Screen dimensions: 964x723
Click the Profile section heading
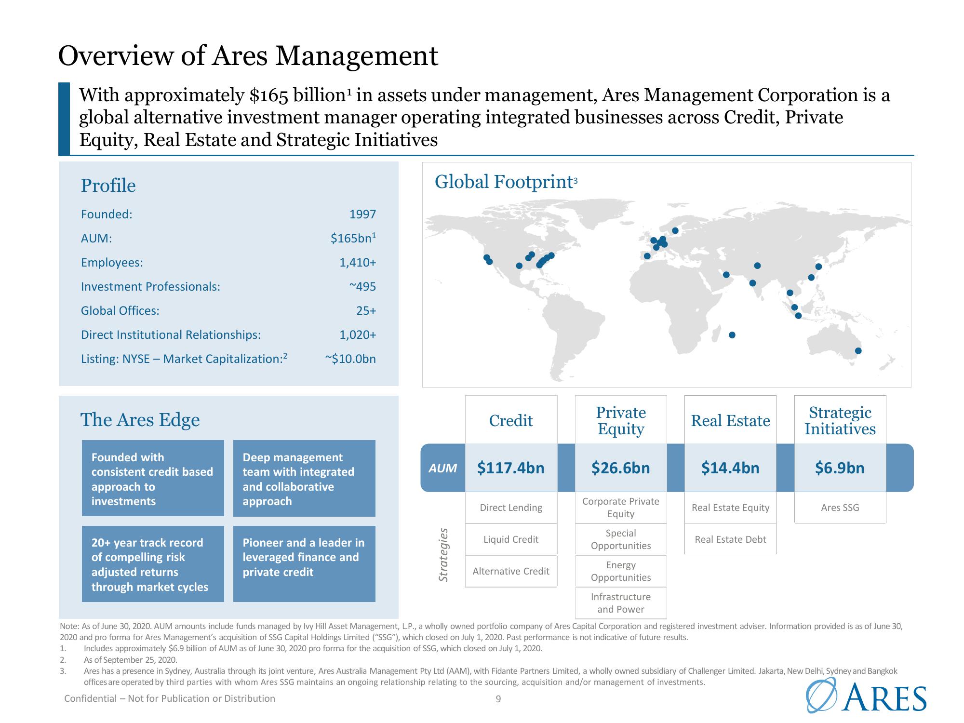[x=108, y=186]
